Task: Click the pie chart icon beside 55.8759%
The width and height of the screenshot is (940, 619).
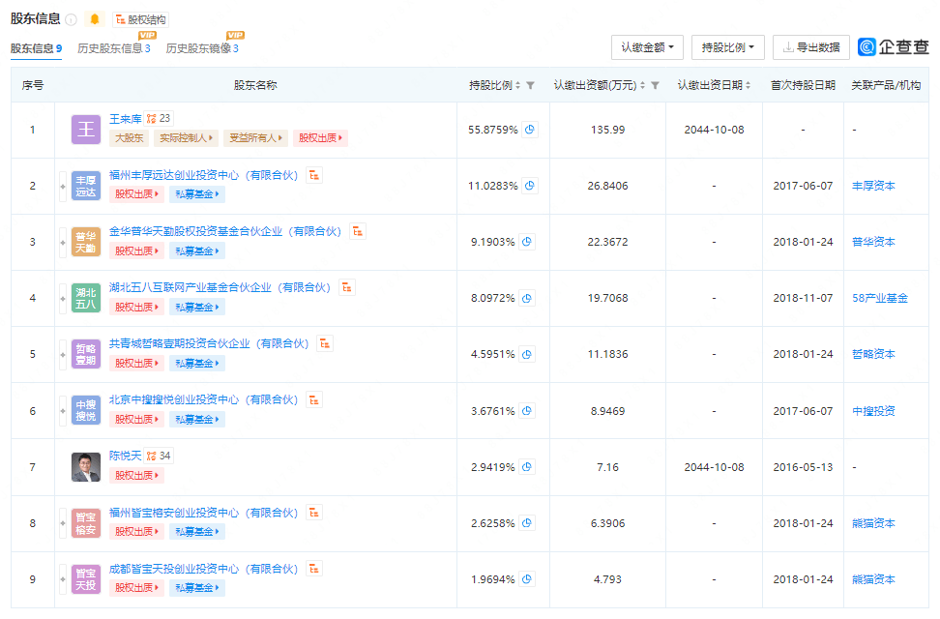Action: pyautogui.click(x=530, y=130)
